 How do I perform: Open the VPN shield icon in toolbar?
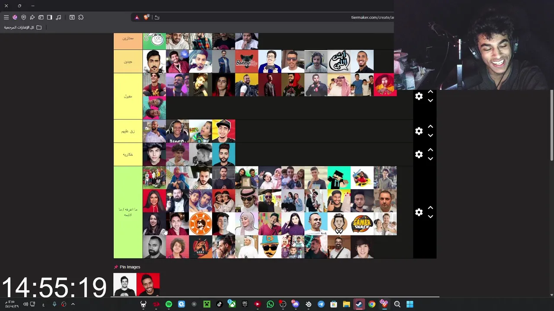click(x=23, y=17)
